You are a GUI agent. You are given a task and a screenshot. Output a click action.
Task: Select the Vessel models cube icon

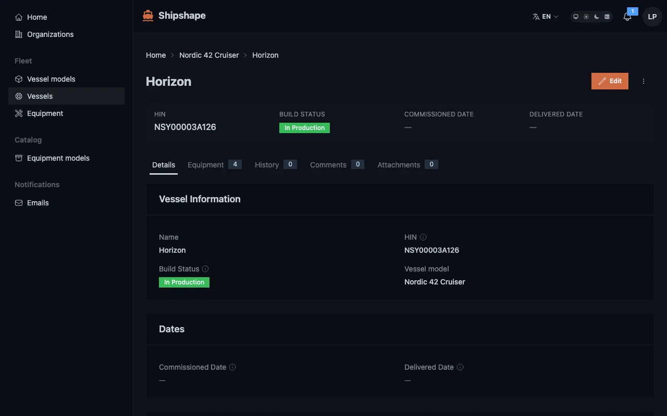pyautogui.click(x=19, y=79)
